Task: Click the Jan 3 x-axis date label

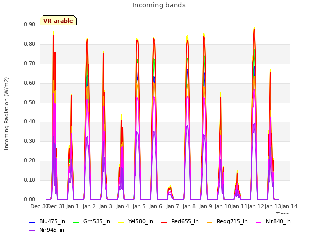Action: click(x=106, y=206)
